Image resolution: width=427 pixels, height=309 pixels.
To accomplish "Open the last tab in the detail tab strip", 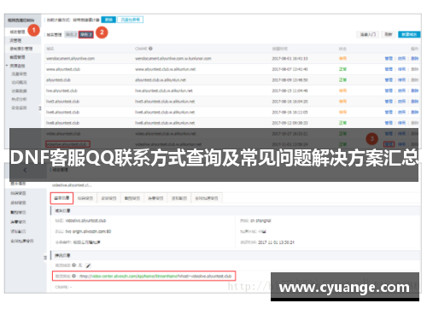I will (x=207, y=198).
